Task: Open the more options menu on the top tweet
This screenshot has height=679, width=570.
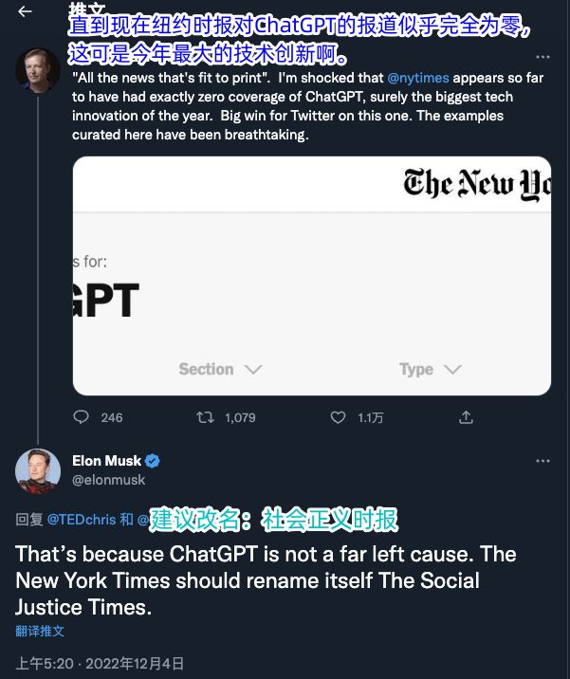Action: [x=542, y=57]
